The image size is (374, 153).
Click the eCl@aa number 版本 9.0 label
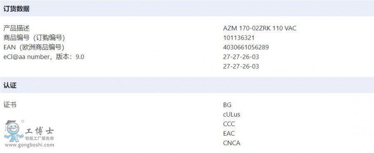tap(44, 57)
